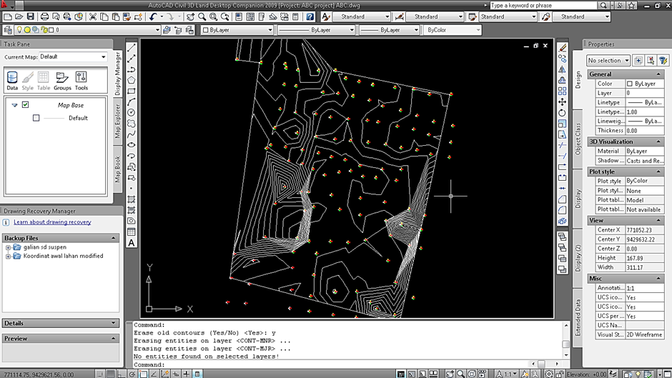Click the Cut scissors icon

tap(92, 16)
